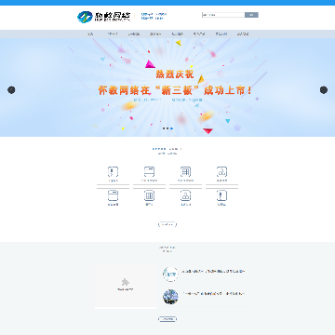Open the second news item's circular photo thumbnail
335x335 pixels.
coord(170,297)
